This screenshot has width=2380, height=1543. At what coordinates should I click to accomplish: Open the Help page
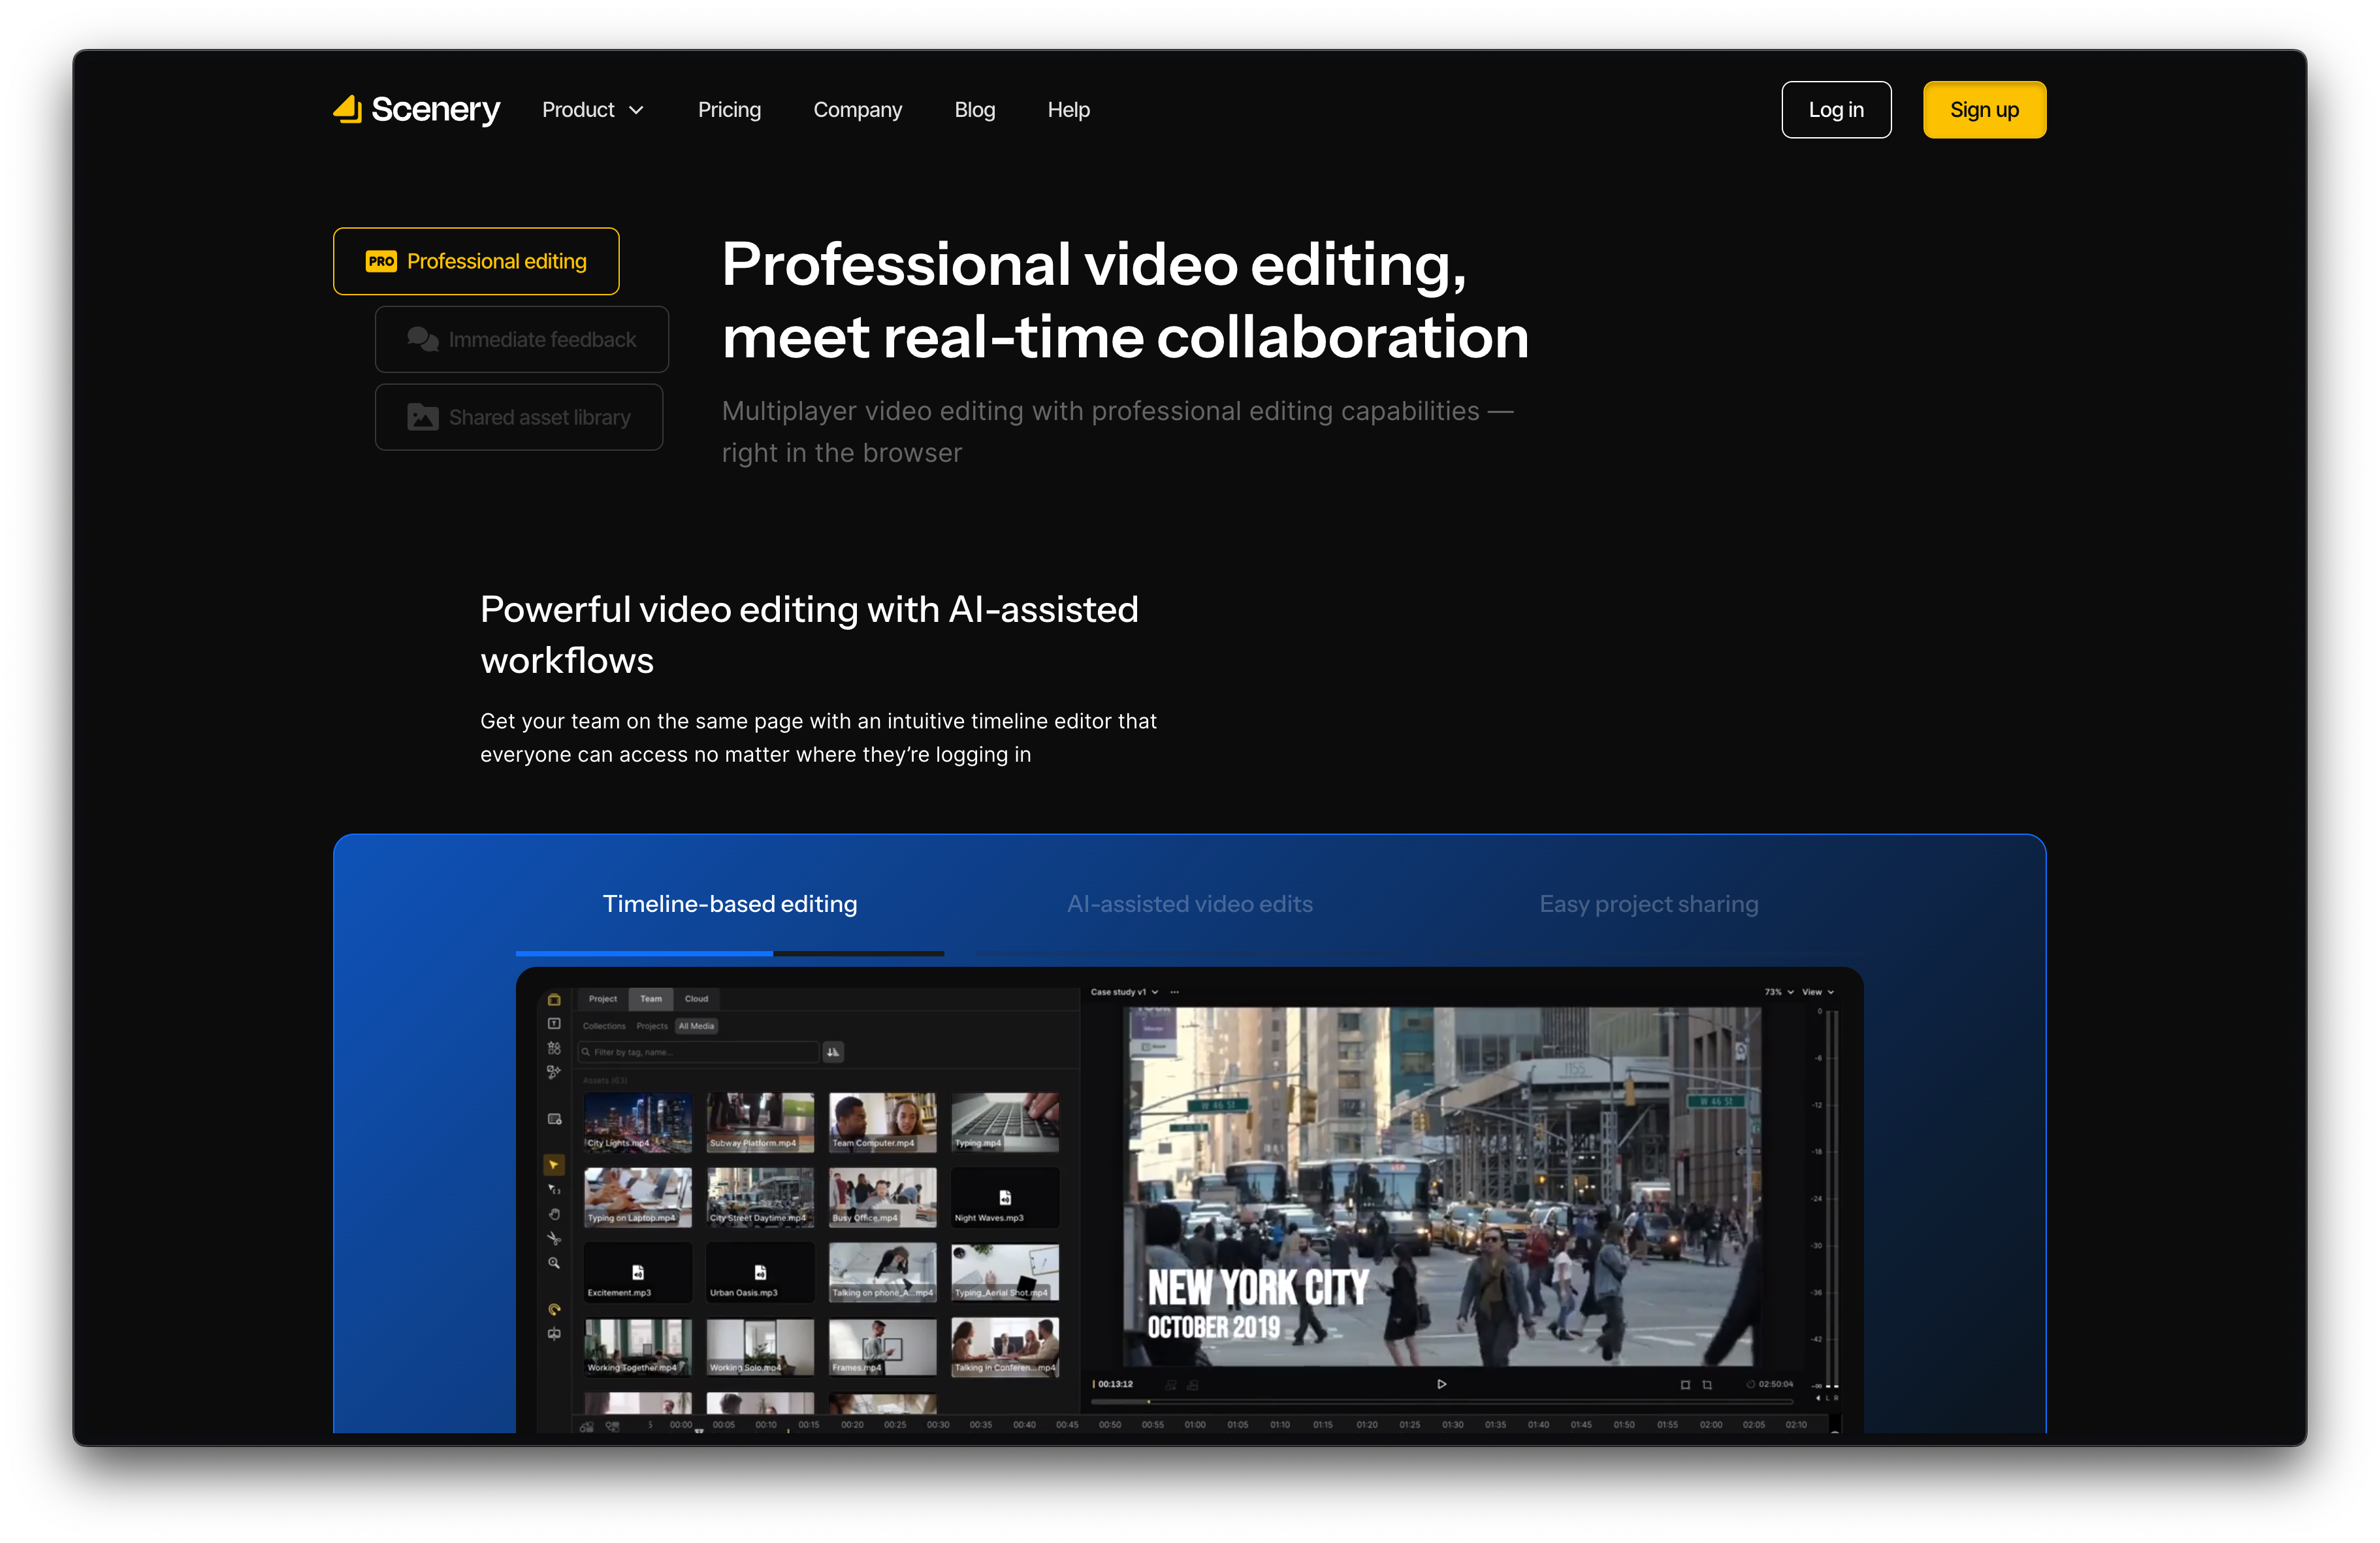[1068, 110]
